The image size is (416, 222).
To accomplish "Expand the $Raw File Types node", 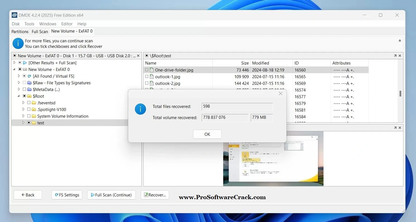I will point(19,83).
